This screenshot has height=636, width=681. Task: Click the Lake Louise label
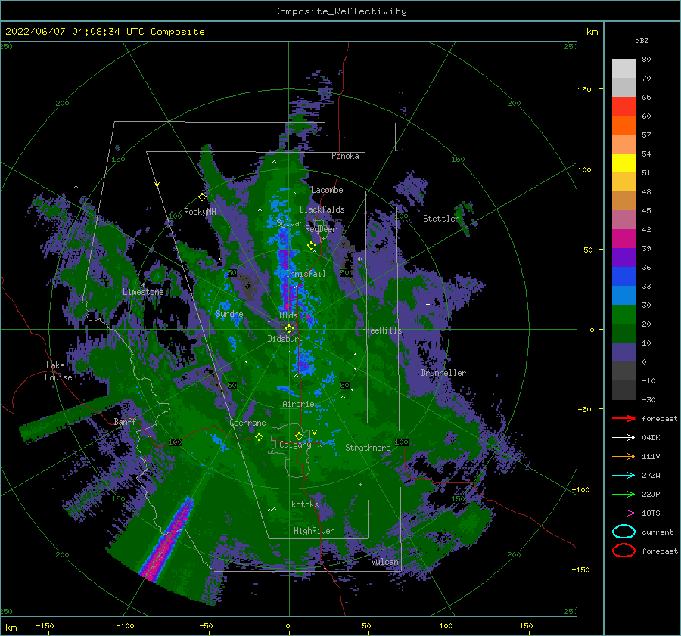[58, 371]
